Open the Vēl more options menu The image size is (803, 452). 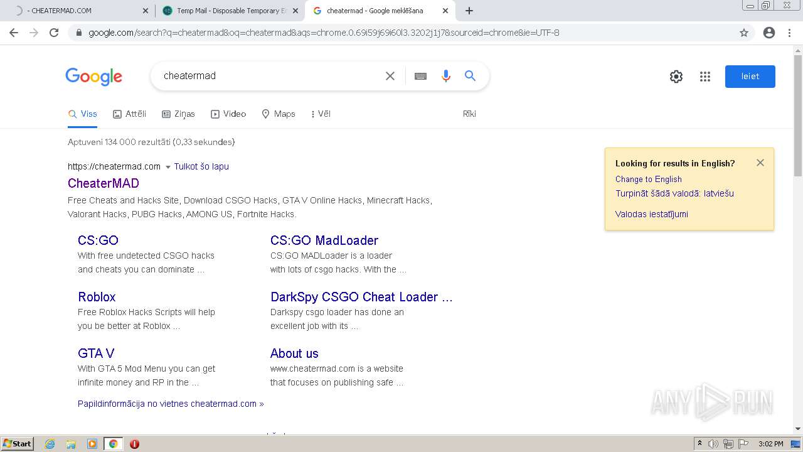[x=321, y=114]
